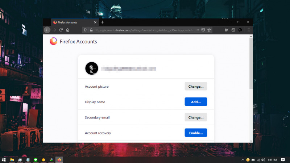Click the "Display name" label
This screenshot has height=163, width=290.
point(95,102)
